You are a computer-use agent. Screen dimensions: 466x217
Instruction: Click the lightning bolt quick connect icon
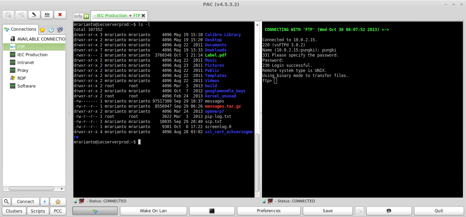[45, 202]
